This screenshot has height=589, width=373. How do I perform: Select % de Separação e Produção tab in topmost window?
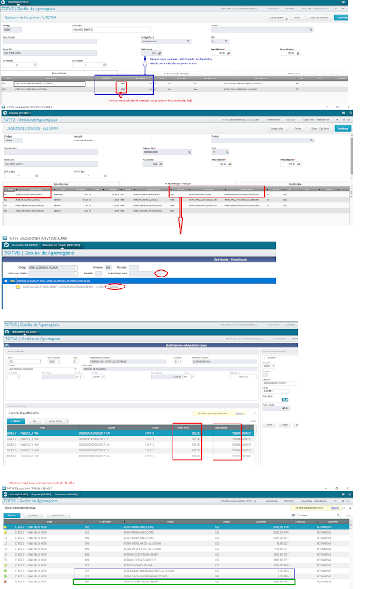click(177, 74)
